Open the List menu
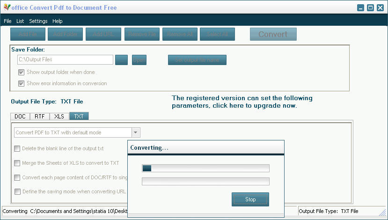This screenshot has width=388, height=220. 20,21
